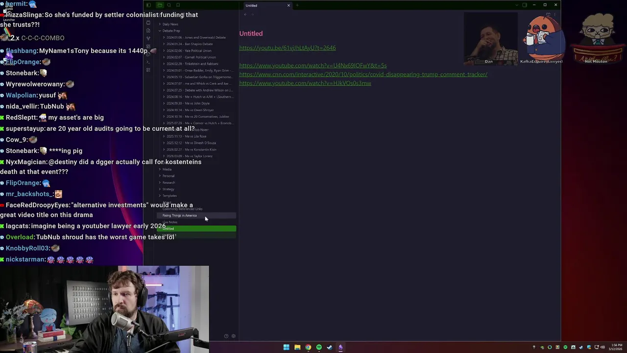627x353 pixels.
Task: Add a new tab with plus icon
Action: pyautogui.click(x=297, y=5)
